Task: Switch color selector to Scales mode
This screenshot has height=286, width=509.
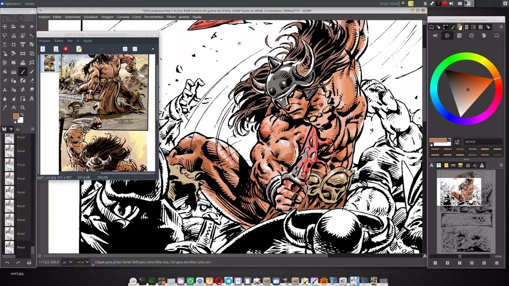Action: 497,35
